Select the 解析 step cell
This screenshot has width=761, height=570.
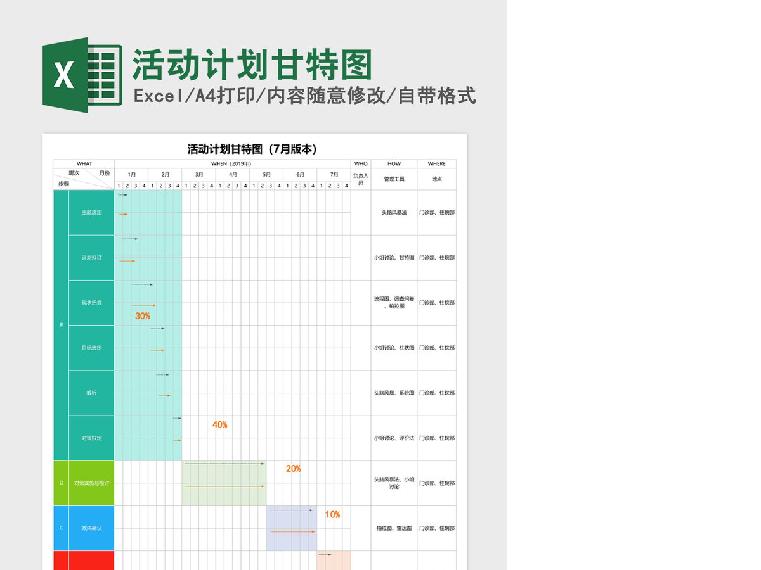(92, 393)
